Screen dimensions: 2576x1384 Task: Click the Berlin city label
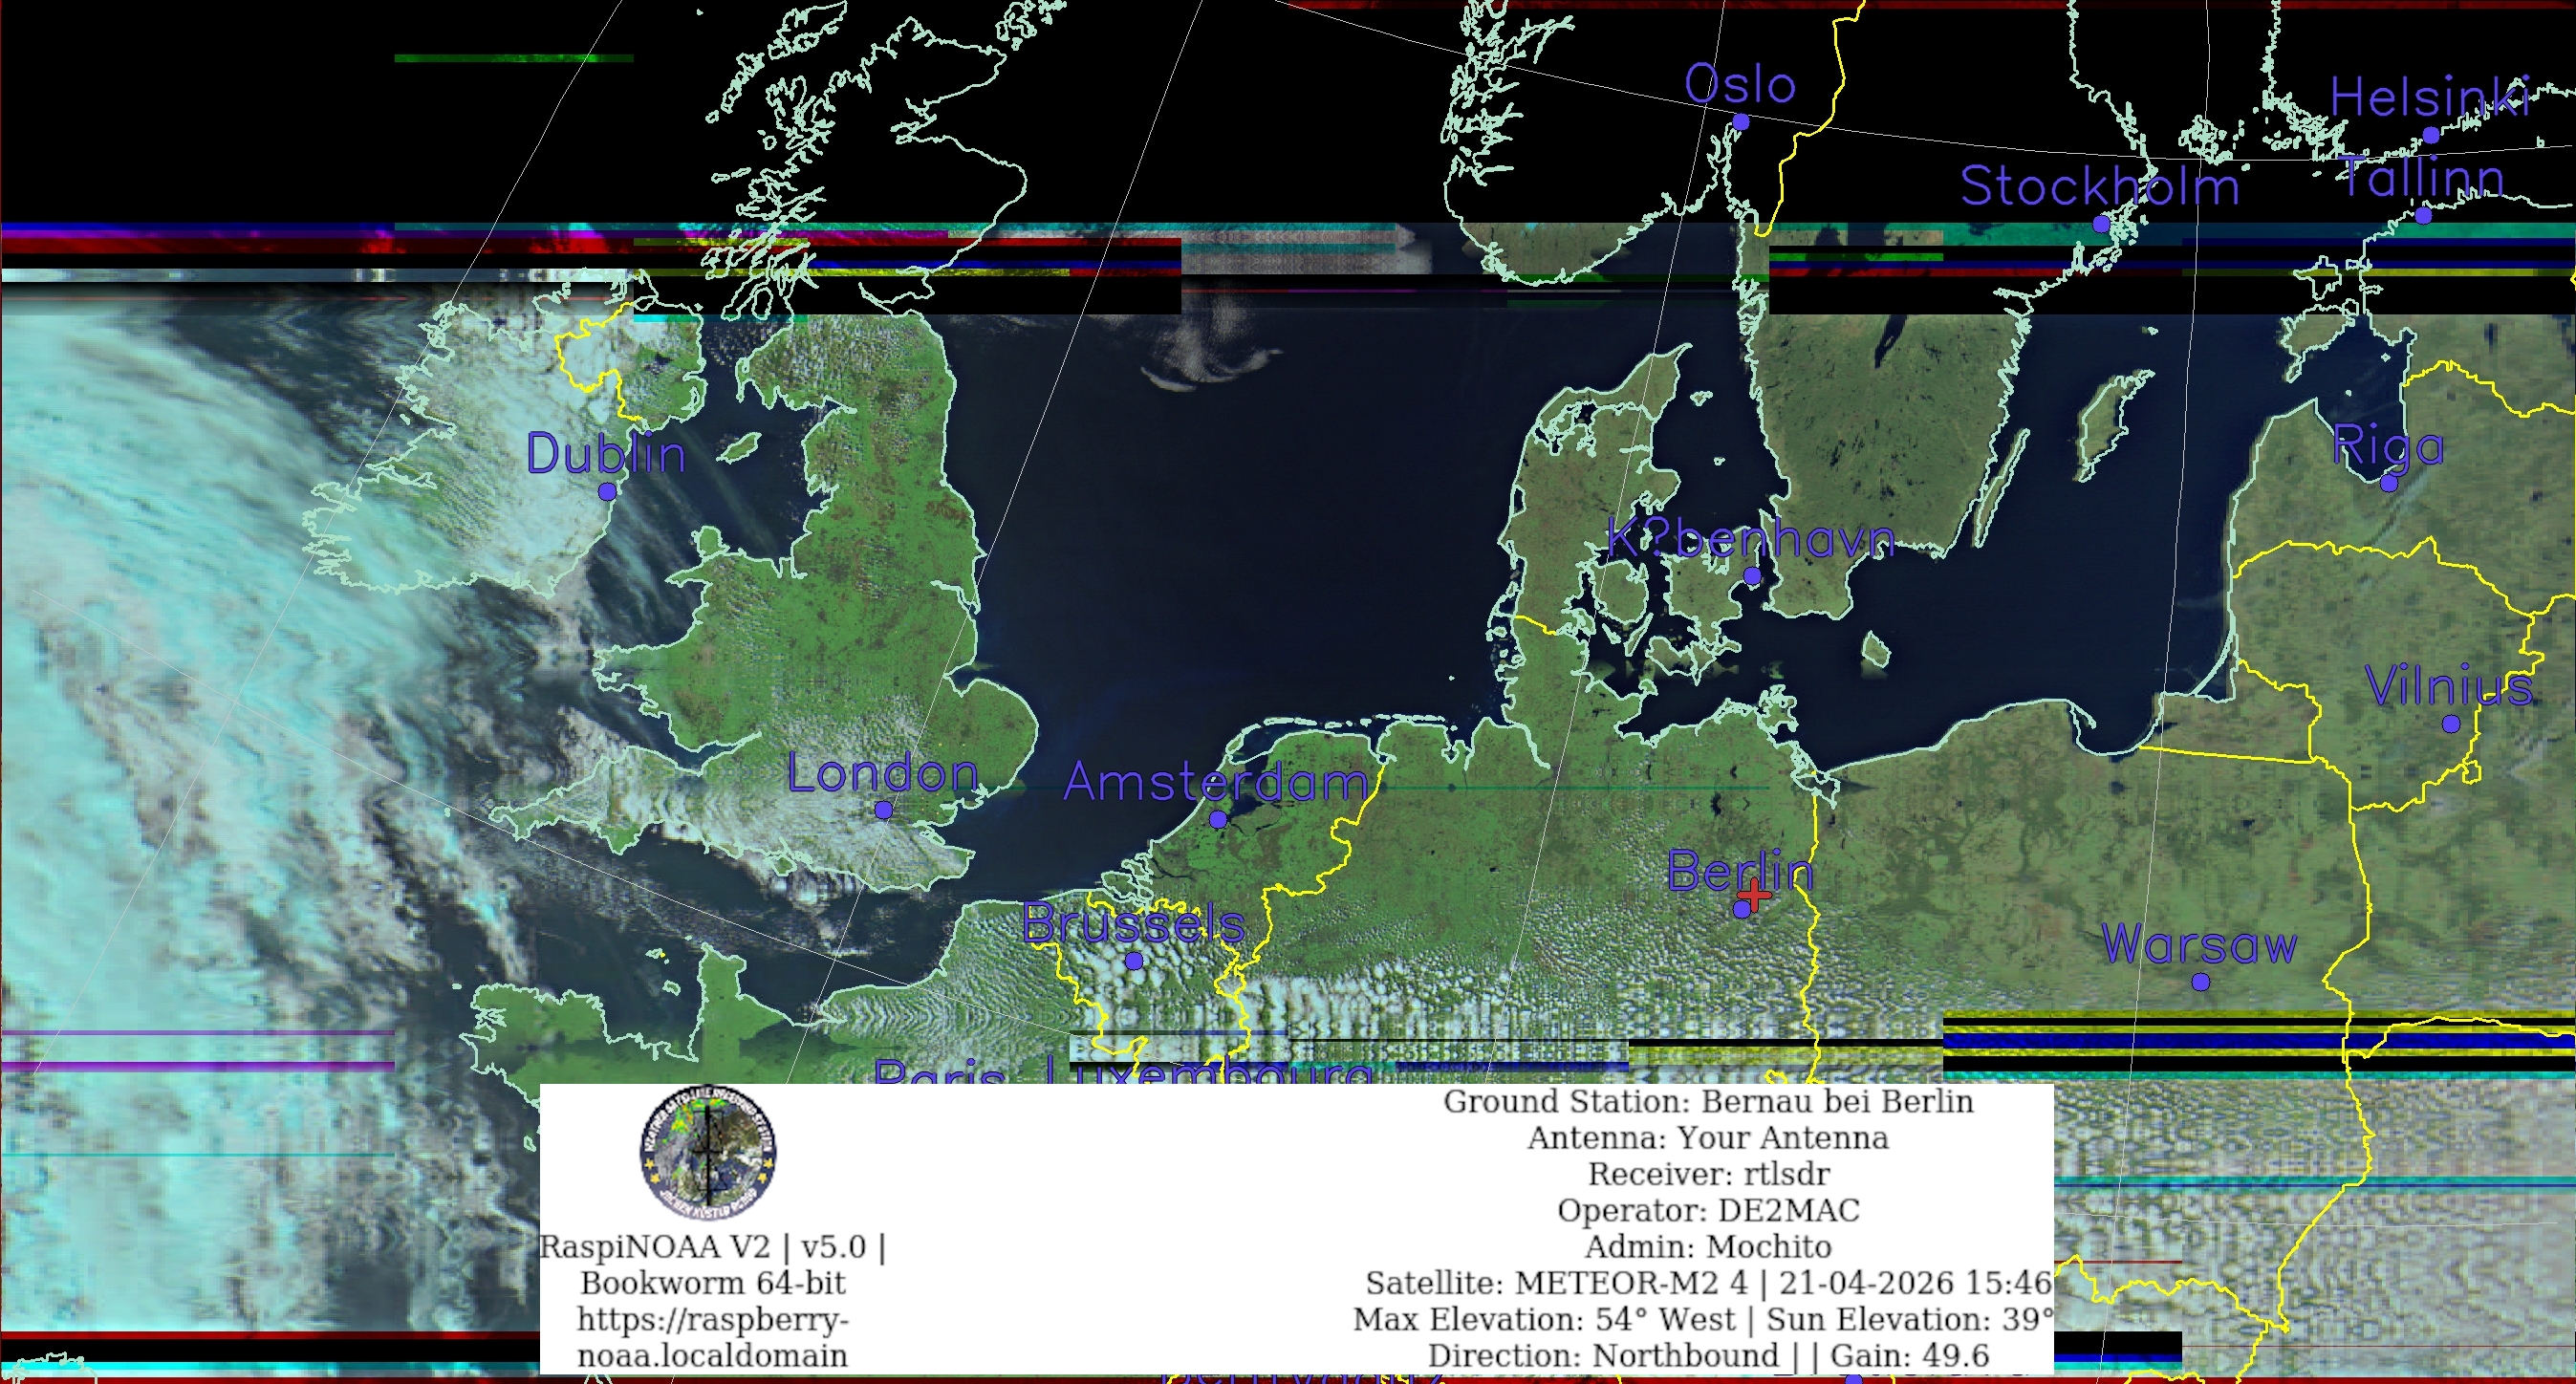(x=1740, y=871)
